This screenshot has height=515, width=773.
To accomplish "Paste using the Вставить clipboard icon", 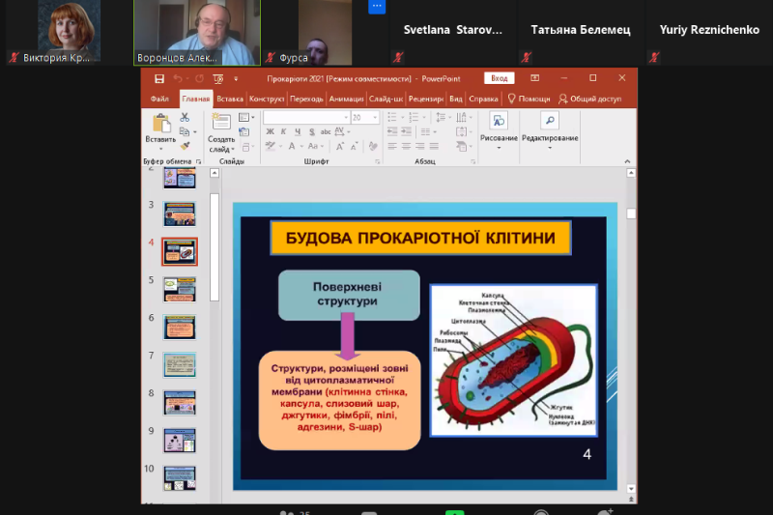I will pos(161,124).
